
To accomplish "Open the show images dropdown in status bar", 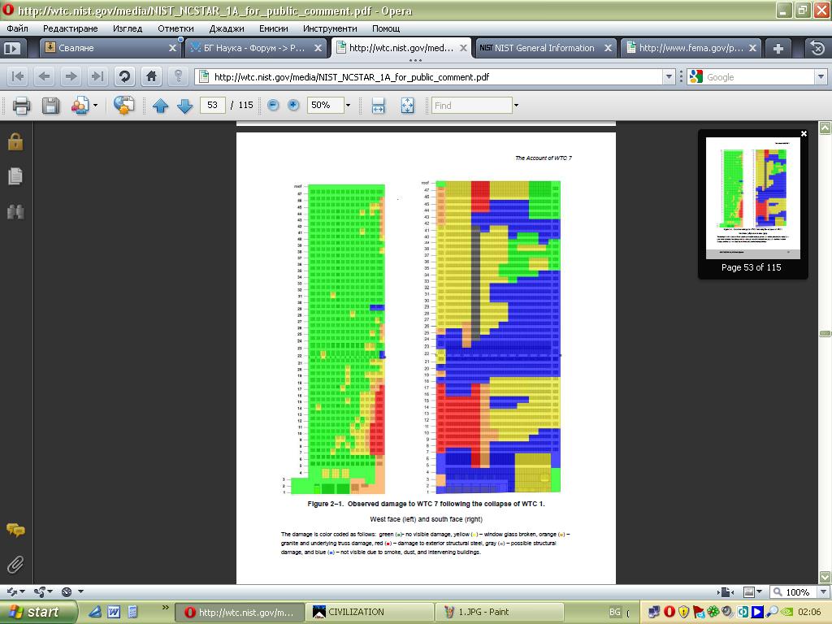I will (x=760, y=591).
